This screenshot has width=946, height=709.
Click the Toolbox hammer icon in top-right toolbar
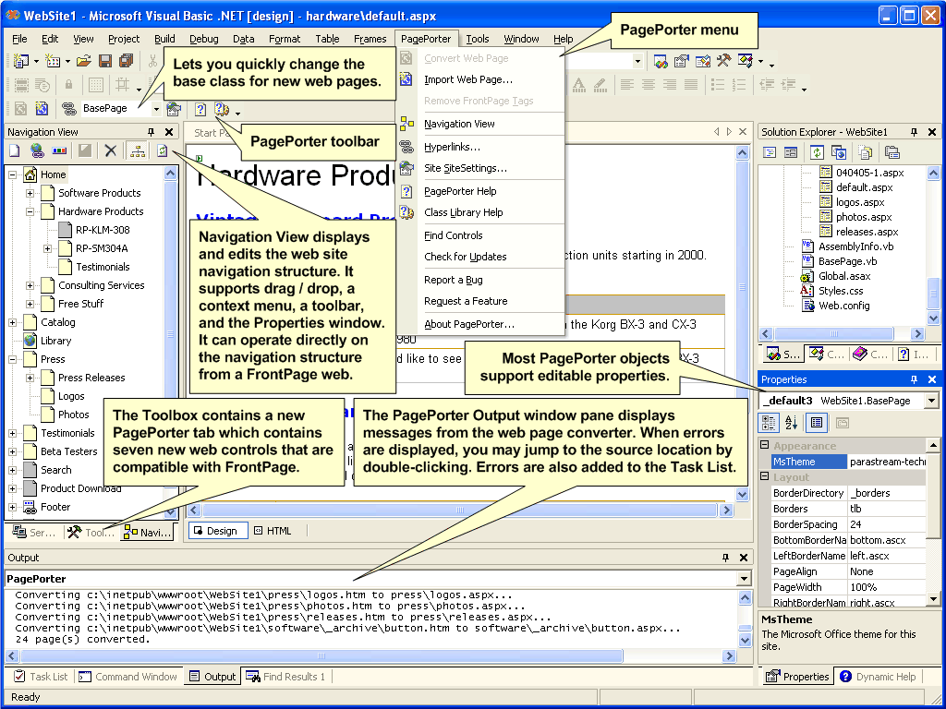(723, 60)
